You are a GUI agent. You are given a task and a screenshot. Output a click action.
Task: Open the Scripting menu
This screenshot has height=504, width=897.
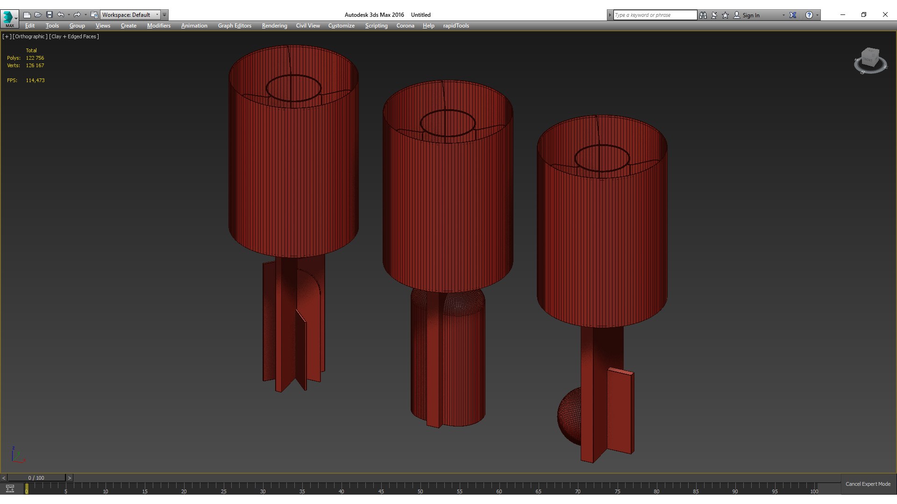click(x=376, y=26)
